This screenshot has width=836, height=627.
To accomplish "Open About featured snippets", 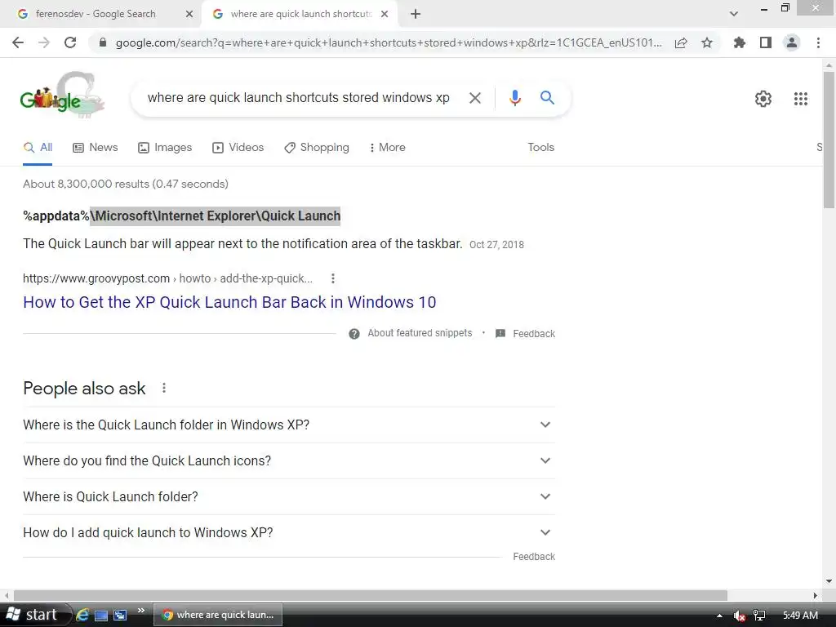I will point(411,333).
